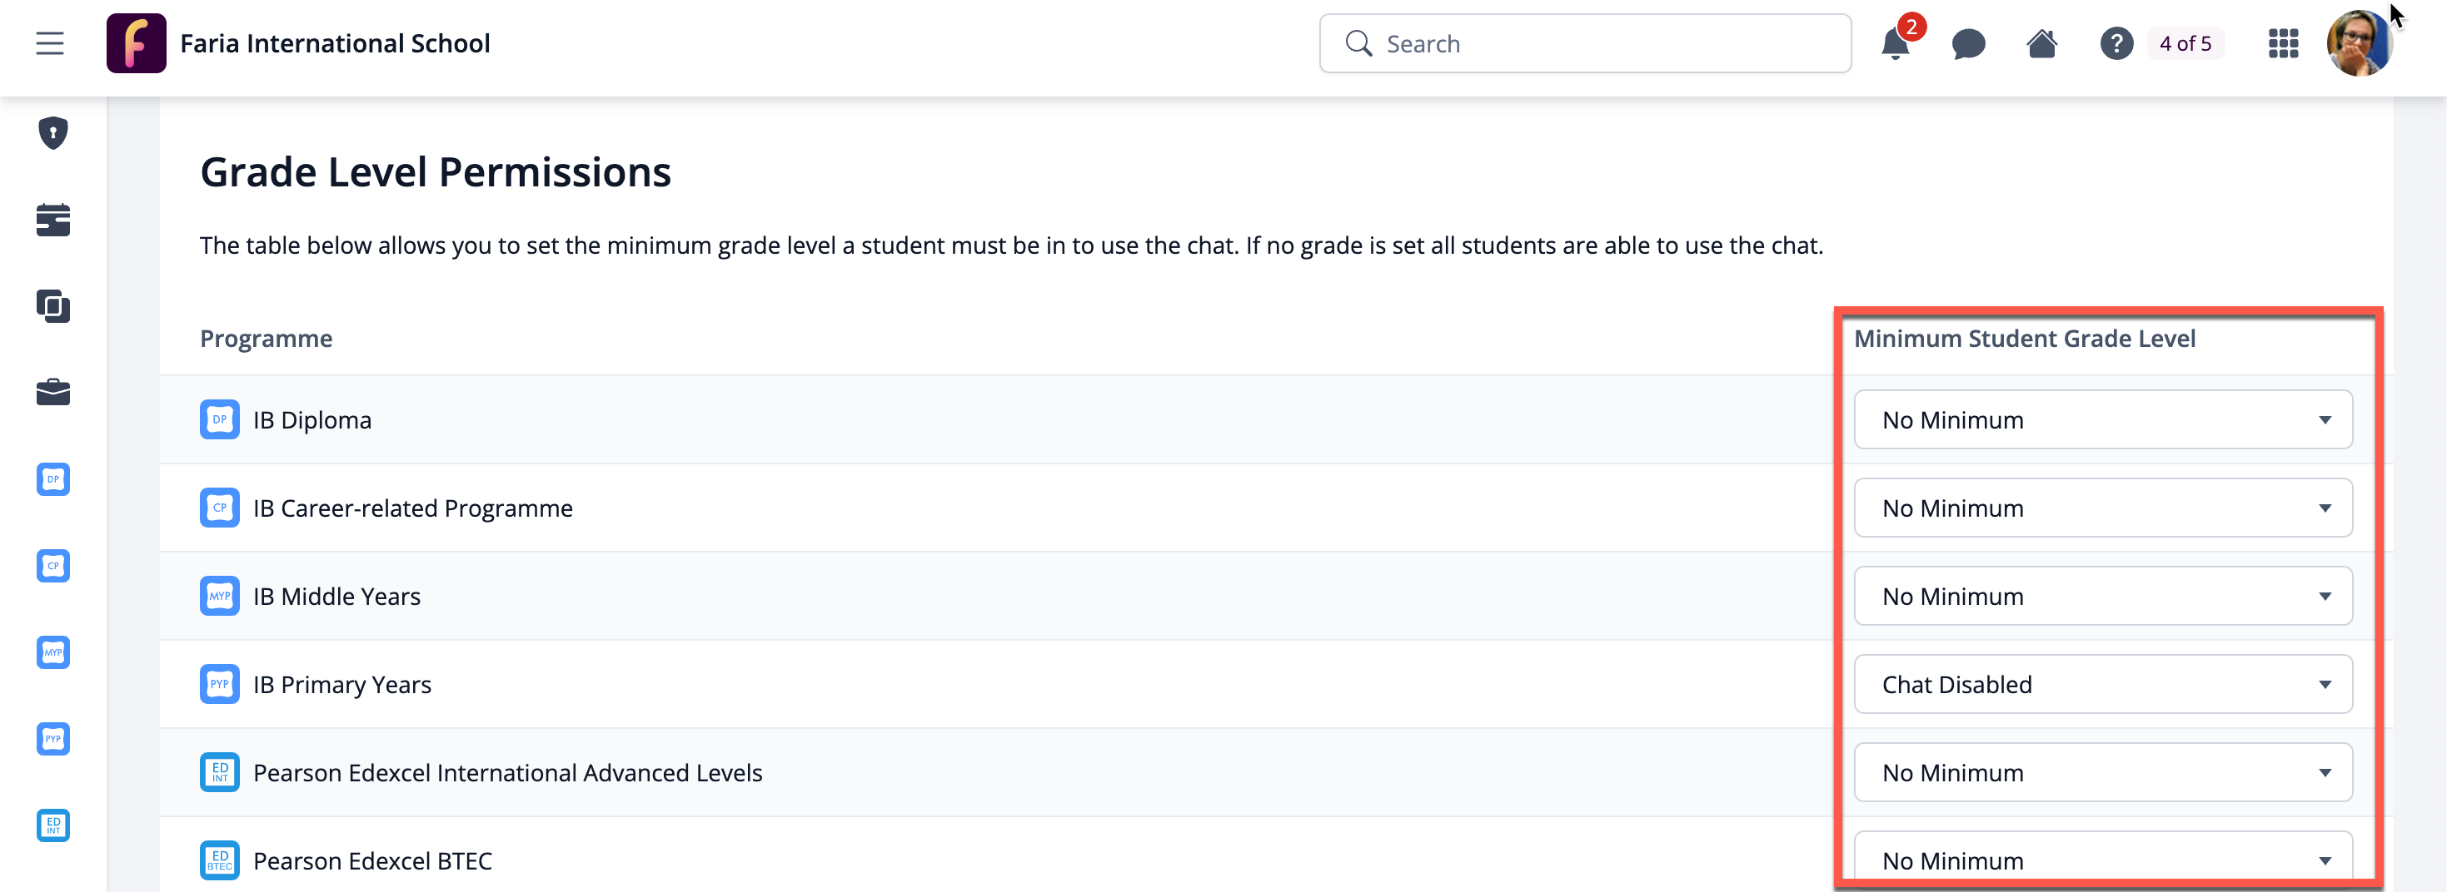Open the chat messages icon
This screenshot has height=892, width=2447.
click(1968, 43)
